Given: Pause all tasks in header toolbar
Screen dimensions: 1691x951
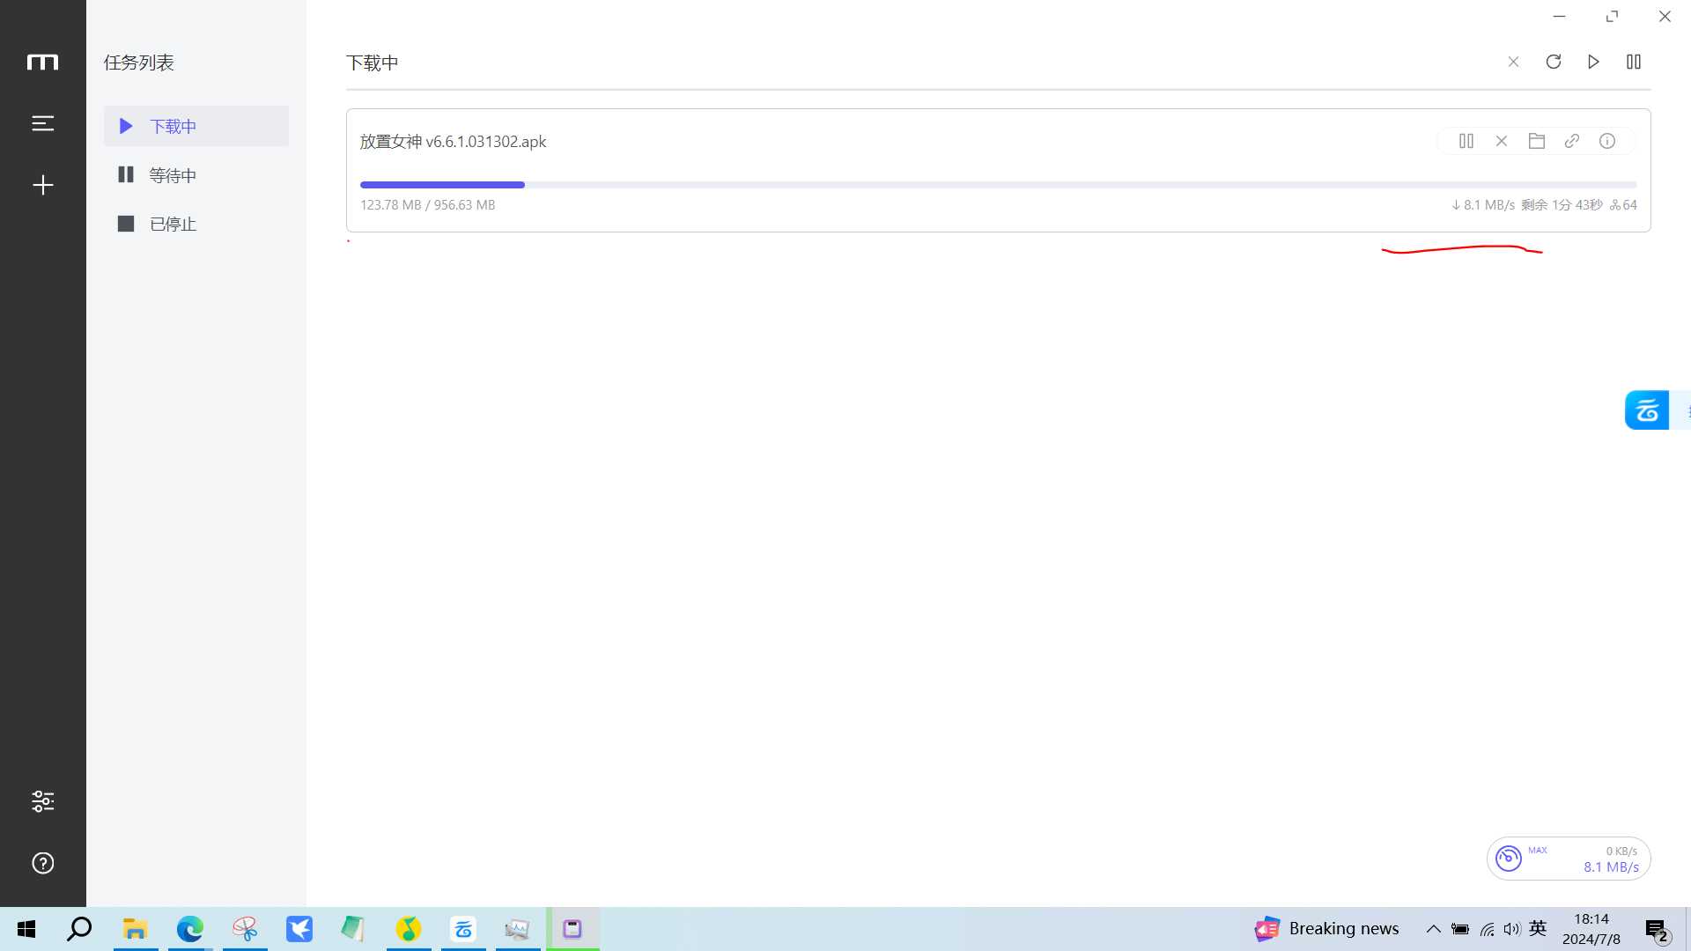Looking at the screenshot, I should pyautogui.click(x=1634, y=62).
